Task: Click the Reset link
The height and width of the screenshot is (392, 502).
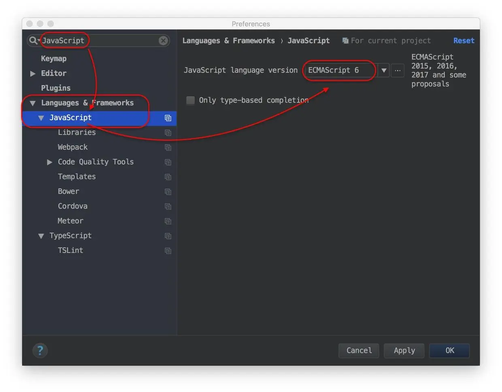Action: [x=464, y=40]
